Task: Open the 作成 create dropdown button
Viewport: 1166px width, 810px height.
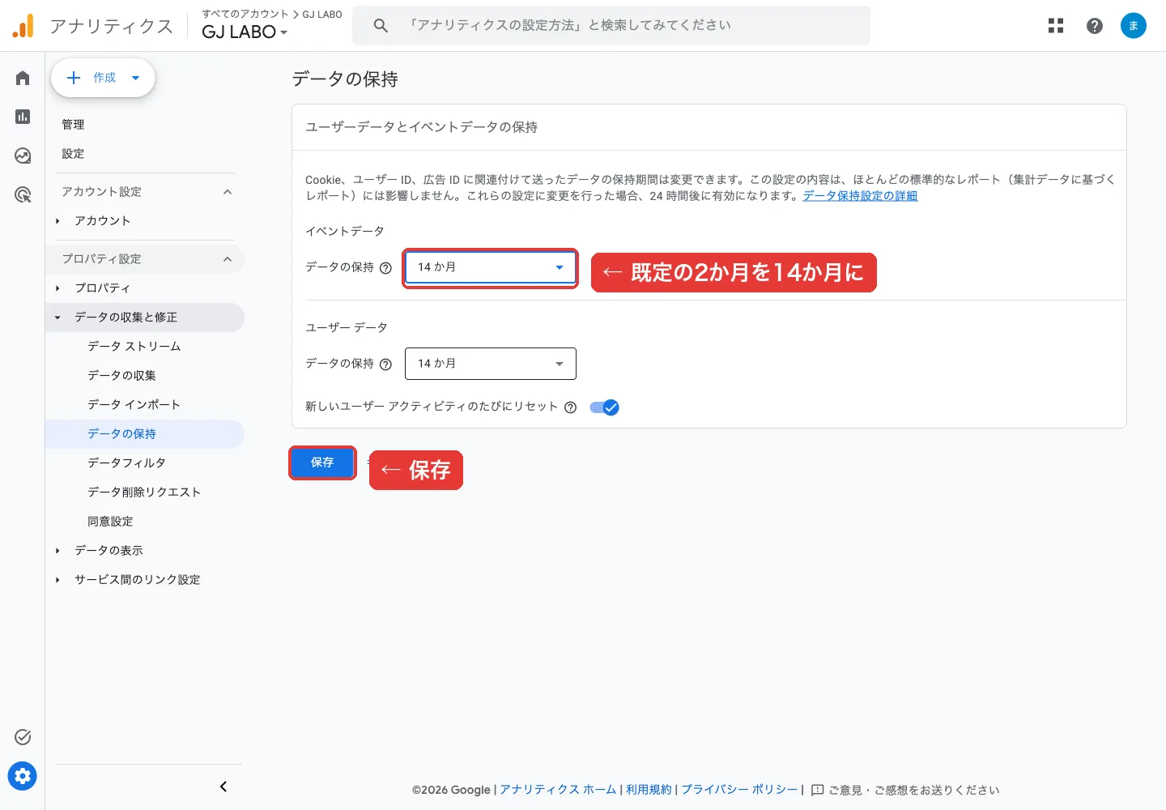Action: [x=103, y=78]
